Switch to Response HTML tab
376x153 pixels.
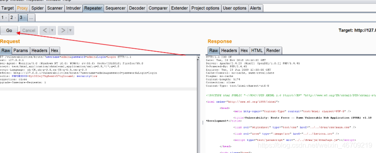click(x=257, y=50)
